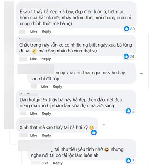Image resolution: width=149 pixels, height=165 pixels.
Task: Reply under the 'miss Au' comment
Action: click(x=57, y=86)
